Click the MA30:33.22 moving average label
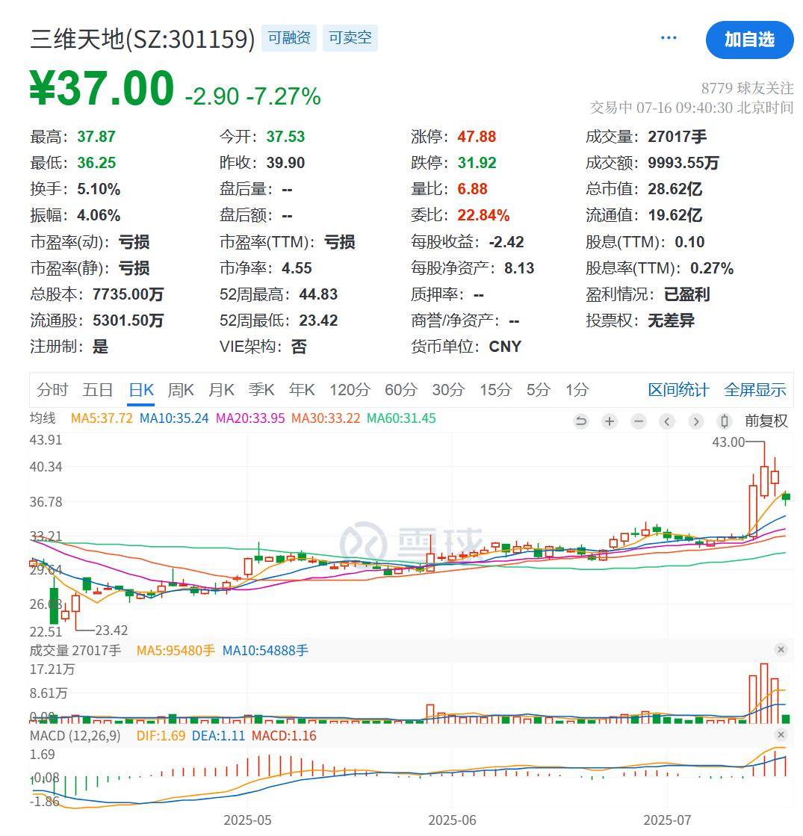This screenshot has width=803, height=836. 326,418
